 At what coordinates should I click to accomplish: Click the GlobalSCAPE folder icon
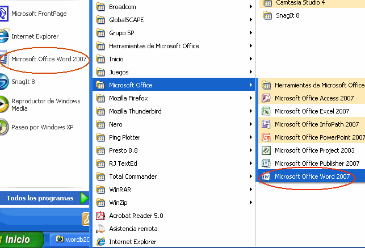tap(100, 20)
